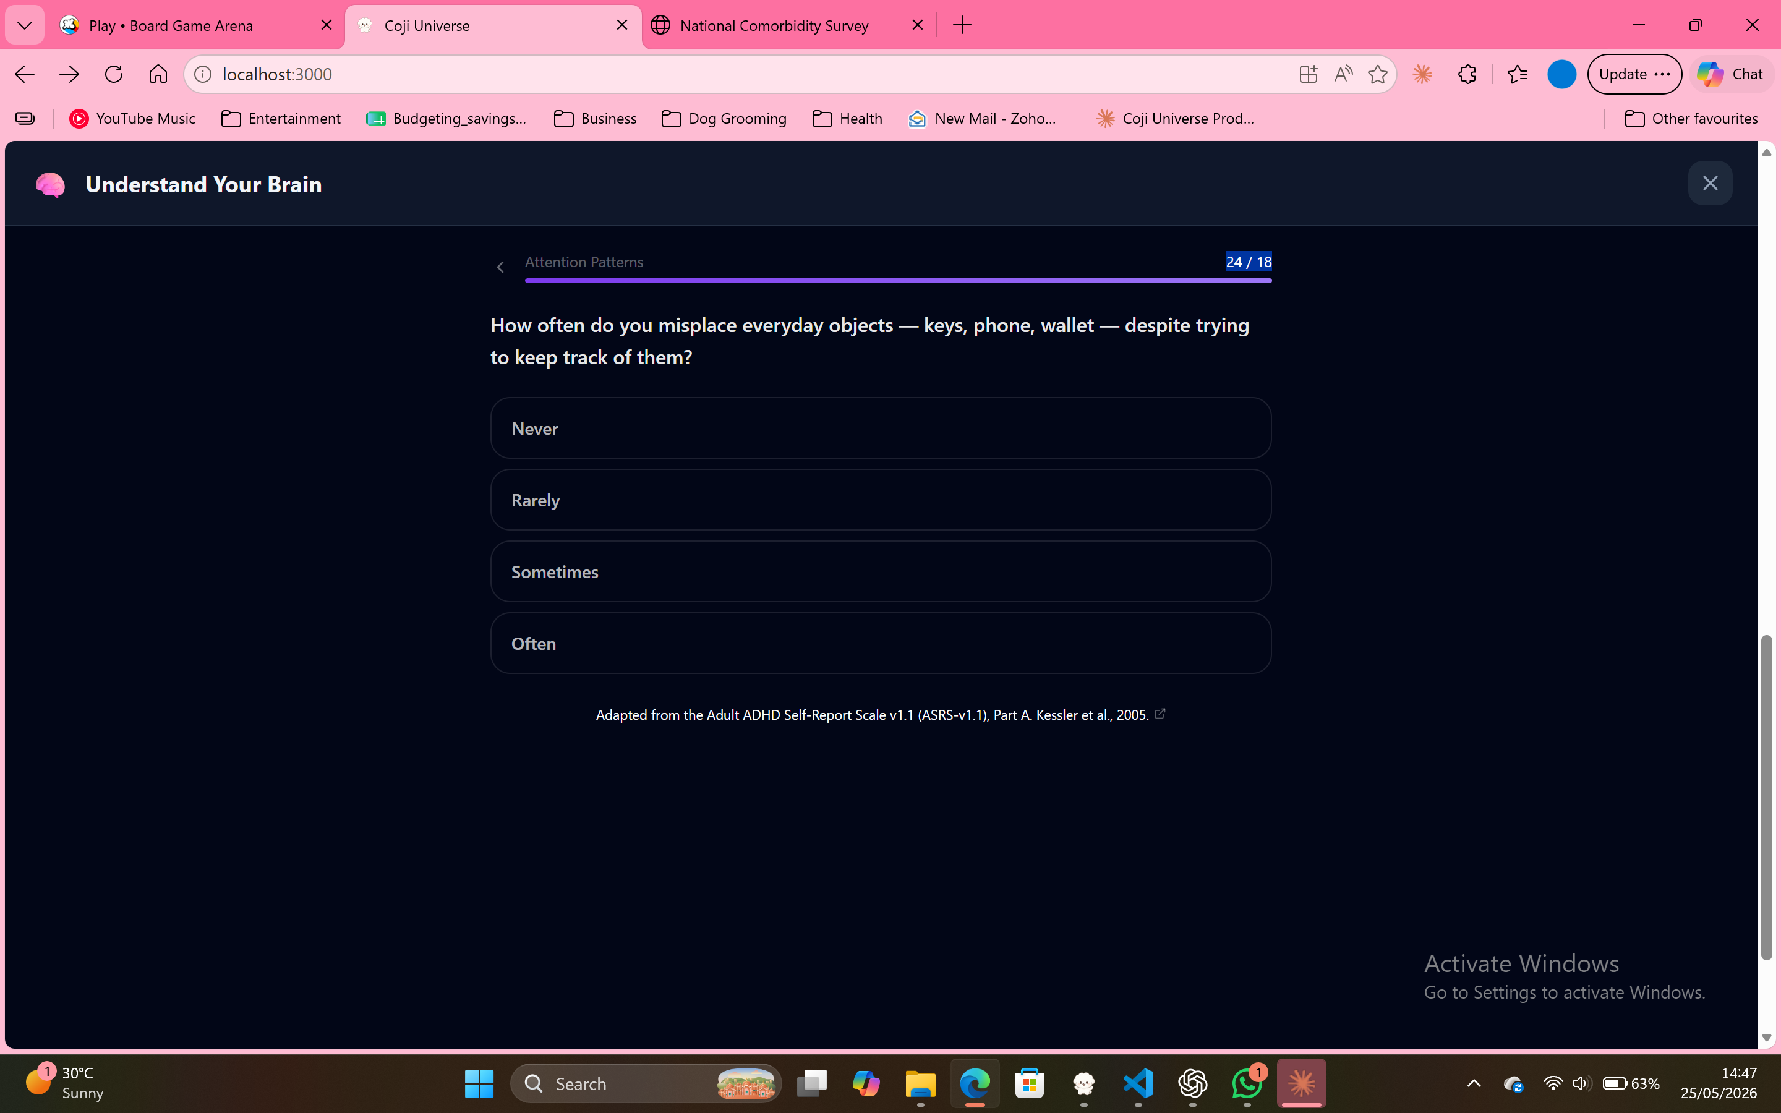Open the split screen / apps icon
This screenshot has width=1781, height=1113.
coord(1308,74)
